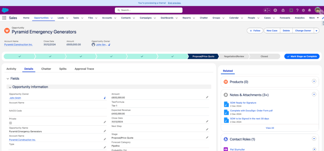
Task: Switch to the Activity tab
Action: tap(11, 69)
